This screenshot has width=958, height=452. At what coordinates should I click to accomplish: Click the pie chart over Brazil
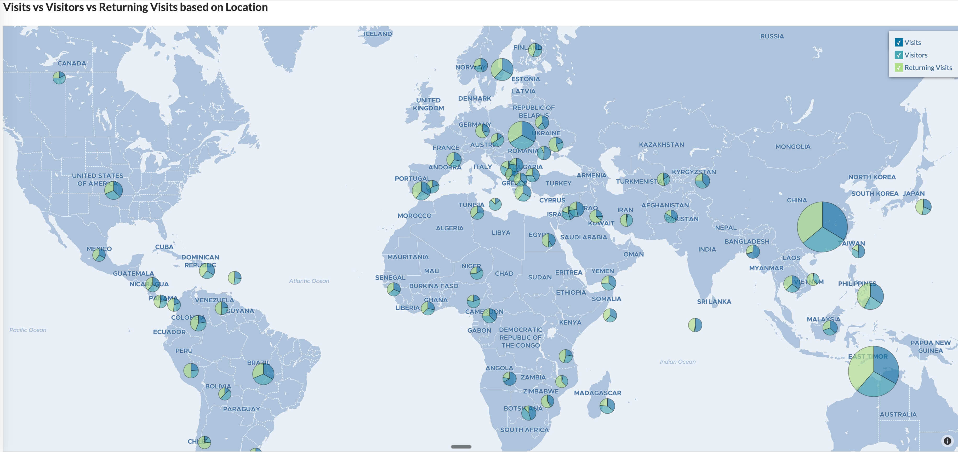[263, 374]
